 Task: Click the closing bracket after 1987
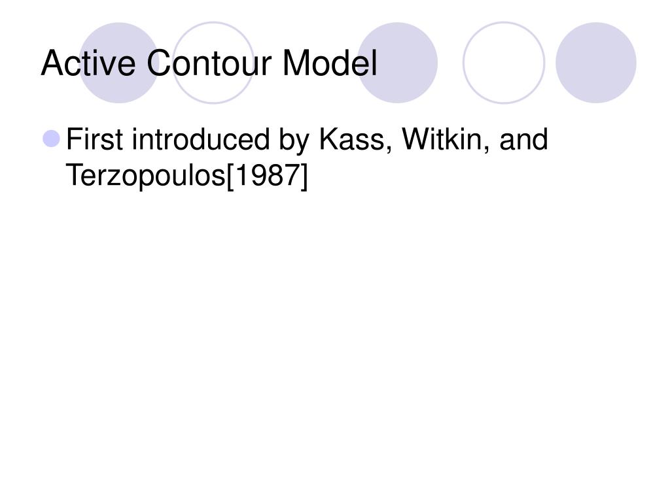[304, 176]
